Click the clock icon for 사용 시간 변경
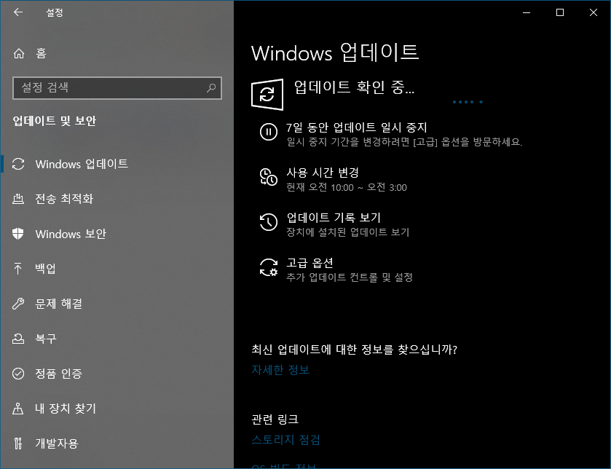This screenshot has height=469, width=611. tap(269, 177)
